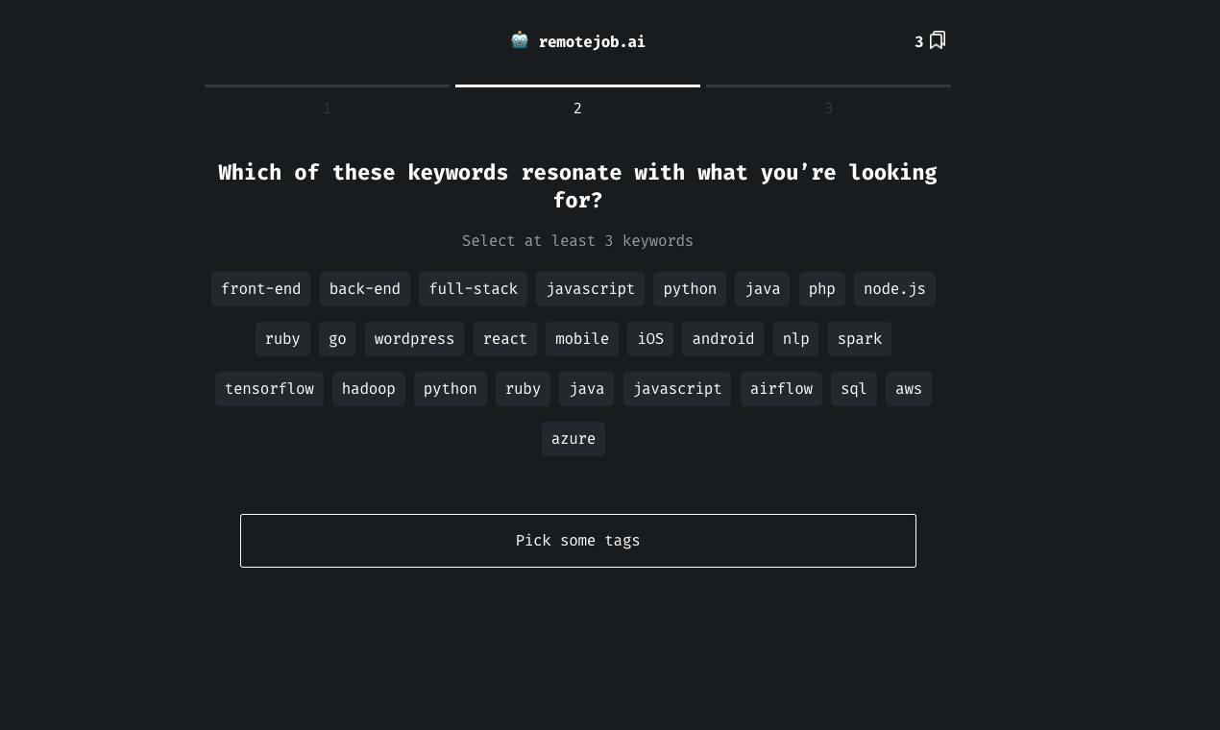Select the iOS keyword tag

click(x=650, y=338)
